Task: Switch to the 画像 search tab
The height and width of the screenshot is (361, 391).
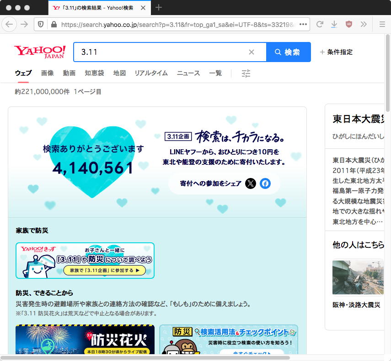Action: coord(47,73)
